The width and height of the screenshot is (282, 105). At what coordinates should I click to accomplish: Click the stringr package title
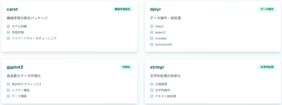coord(157,67)
